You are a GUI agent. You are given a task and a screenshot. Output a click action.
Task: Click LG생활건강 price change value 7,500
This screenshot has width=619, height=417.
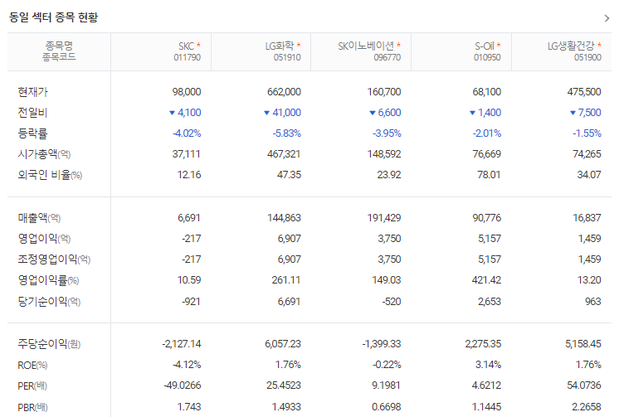tap(589, 113)
